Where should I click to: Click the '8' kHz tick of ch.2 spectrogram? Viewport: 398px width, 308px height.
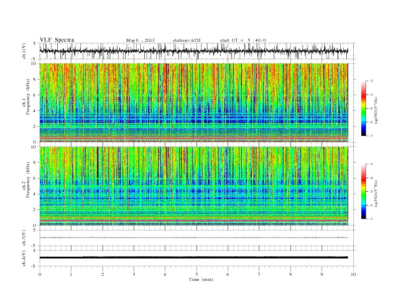pos(35,163)
